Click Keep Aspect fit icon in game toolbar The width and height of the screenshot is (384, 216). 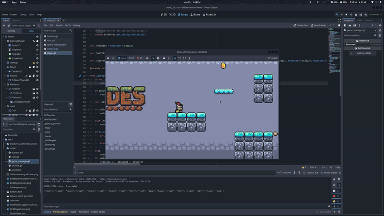click(x=180, y=58)
